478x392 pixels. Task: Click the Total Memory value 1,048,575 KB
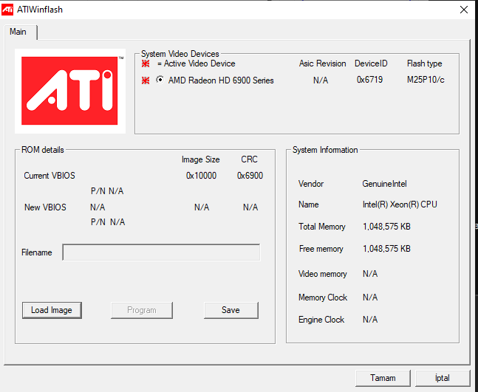coord(386,227)
